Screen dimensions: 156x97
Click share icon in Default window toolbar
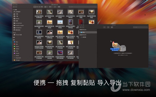(x=108, y=27)
